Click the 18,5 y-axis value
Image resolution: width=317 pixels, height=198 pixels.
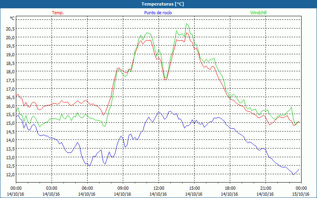(x=10, y=63)
